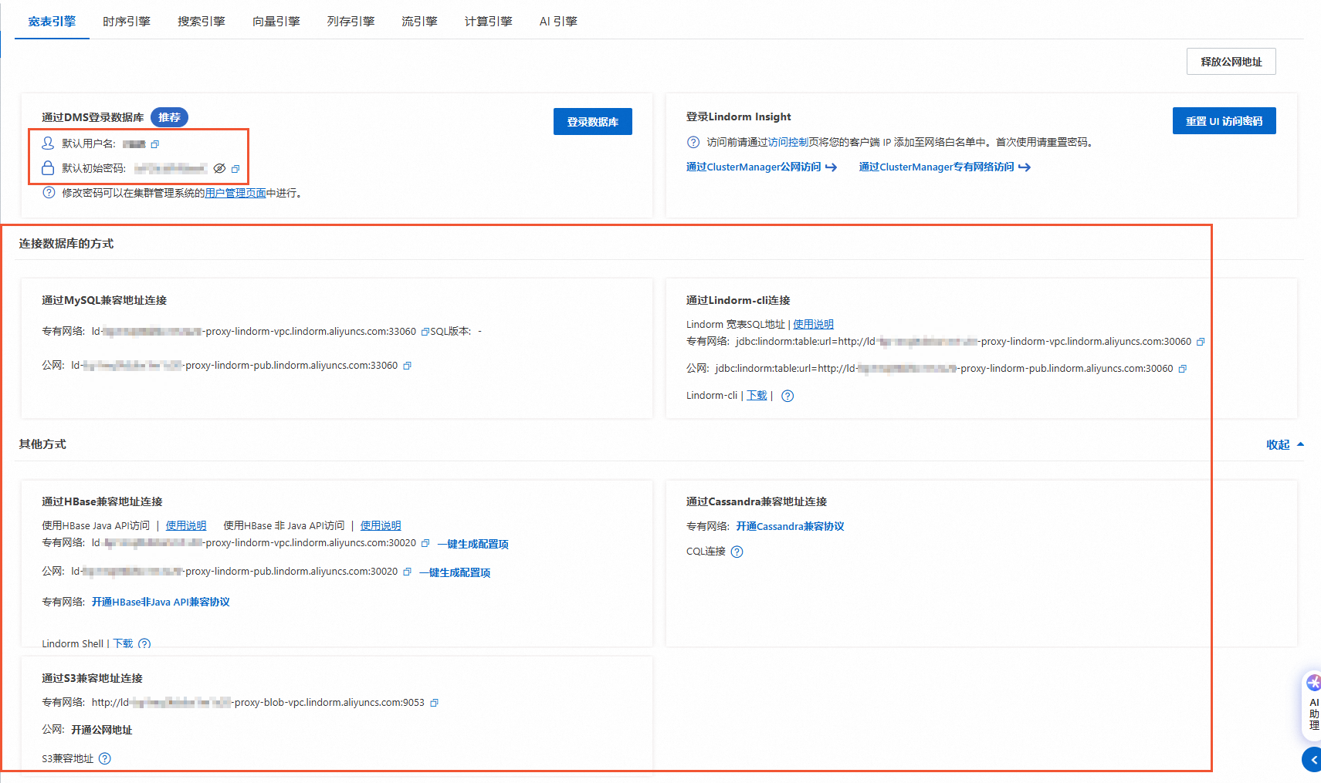This screenshot has height=783, width=1321.
Task: Open the help icon beside the Lindorm Insight whitelist note
Action: [x=693, y=142]
